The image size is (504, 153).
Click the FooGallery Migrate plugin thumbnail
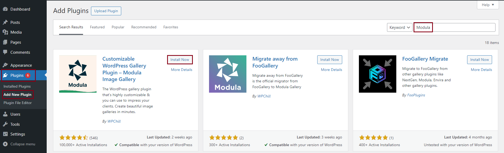[x=377, y=74]
